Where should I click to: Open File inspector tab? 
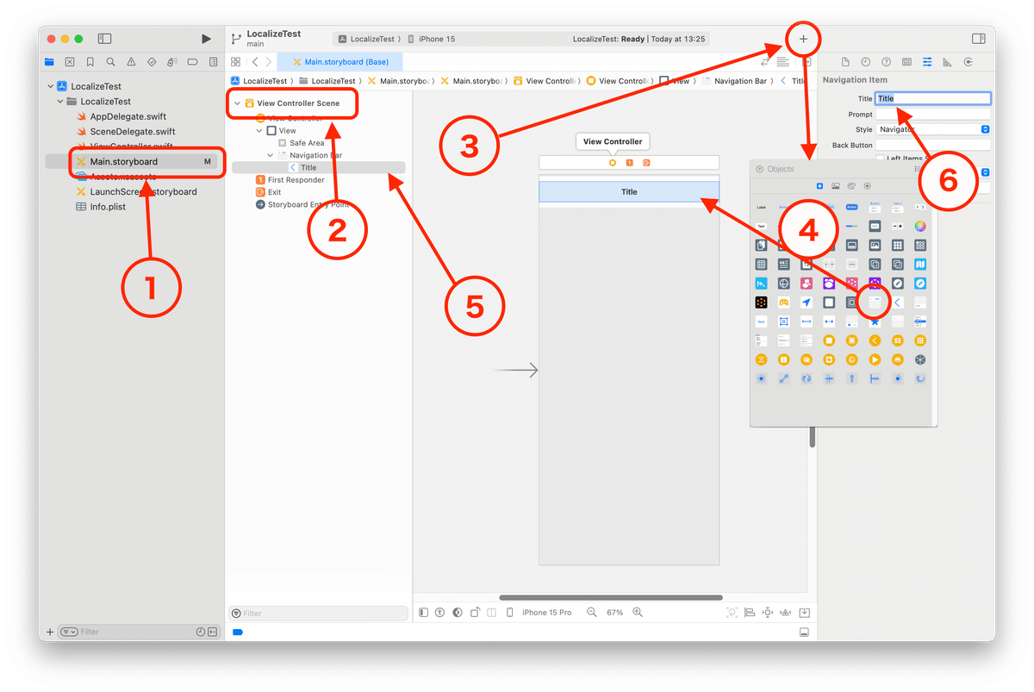tap(845, 62)
